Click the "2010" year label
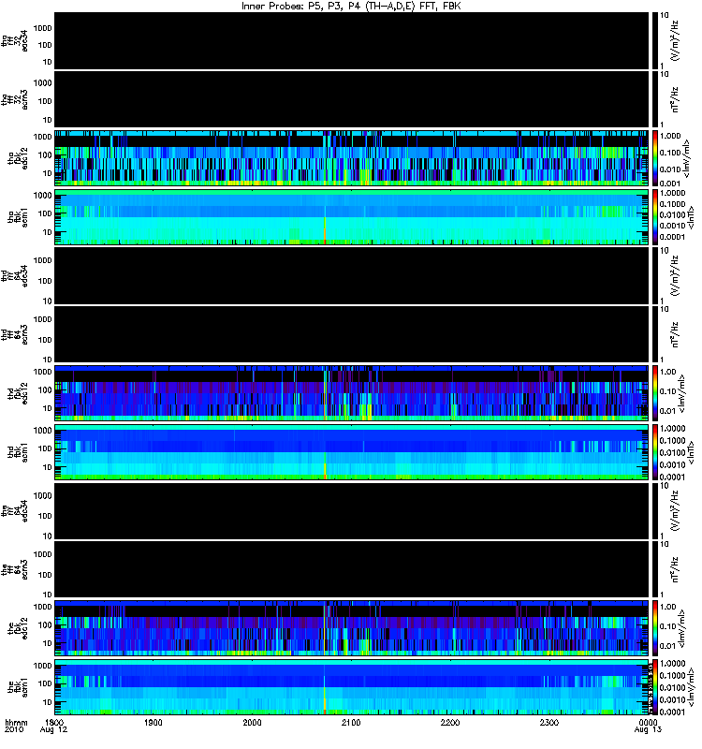The image size is (702, 749). point(14,730)
